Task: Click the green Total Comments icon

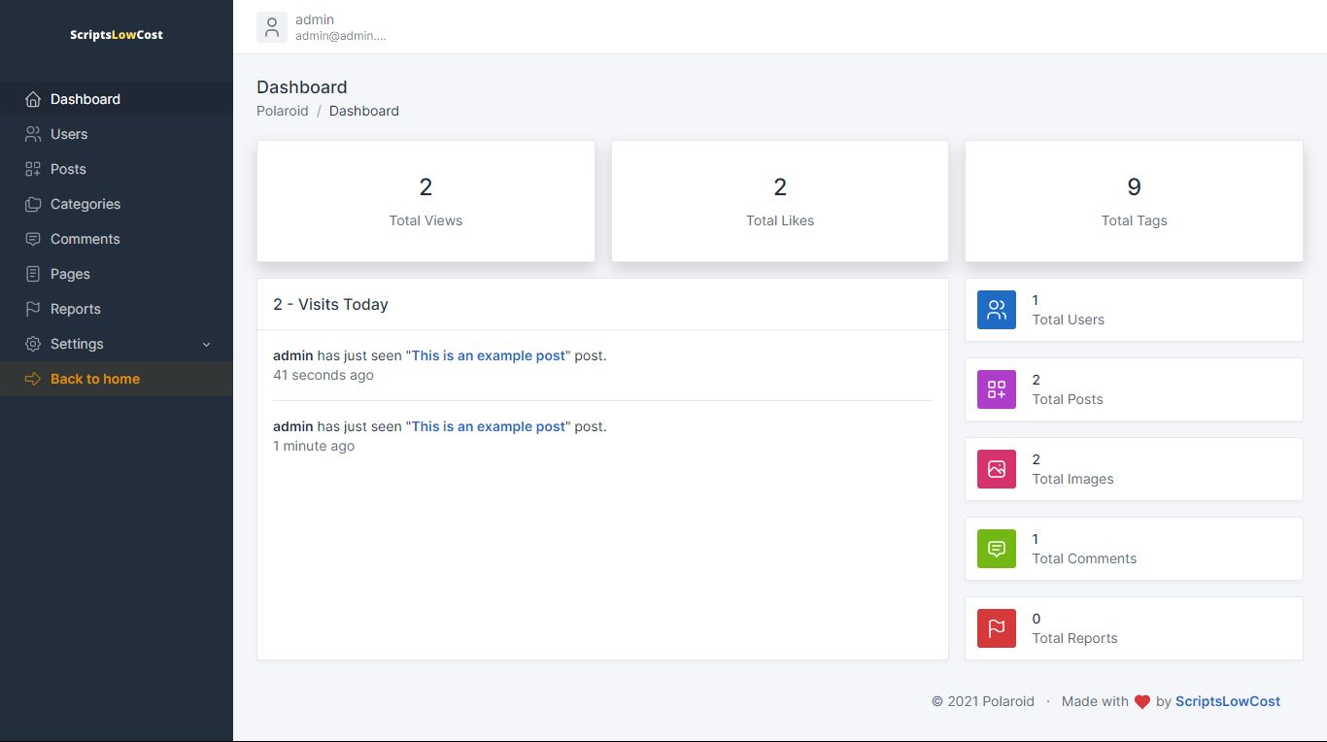Action: pyautogui.click(x=996, y=549)
